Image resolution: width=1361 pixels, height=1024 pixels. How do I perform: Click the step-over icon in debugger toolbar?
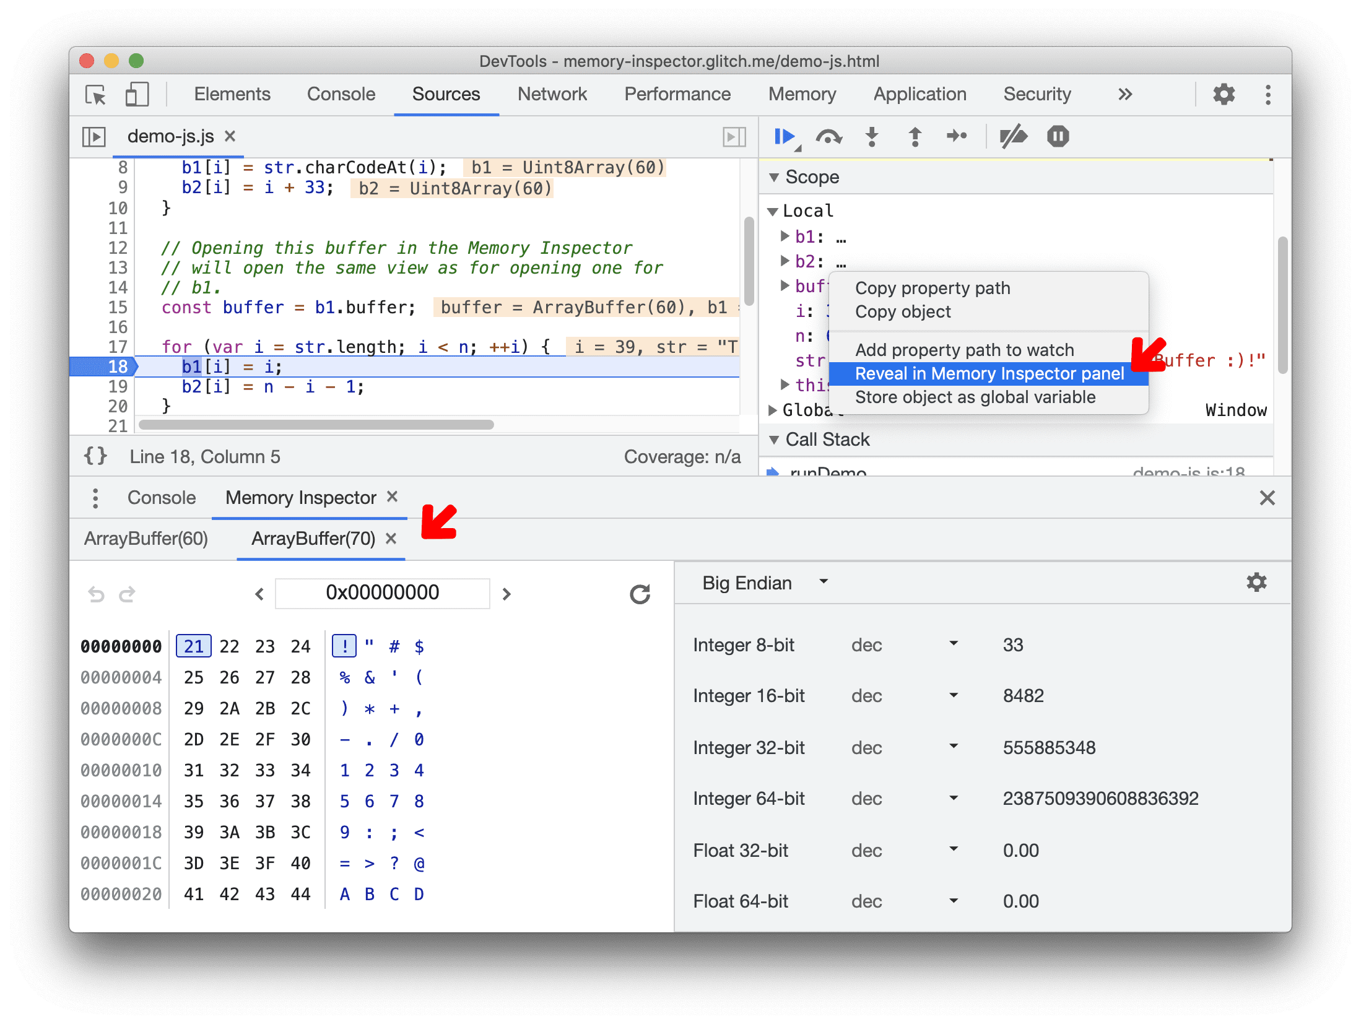coord(828,137)
